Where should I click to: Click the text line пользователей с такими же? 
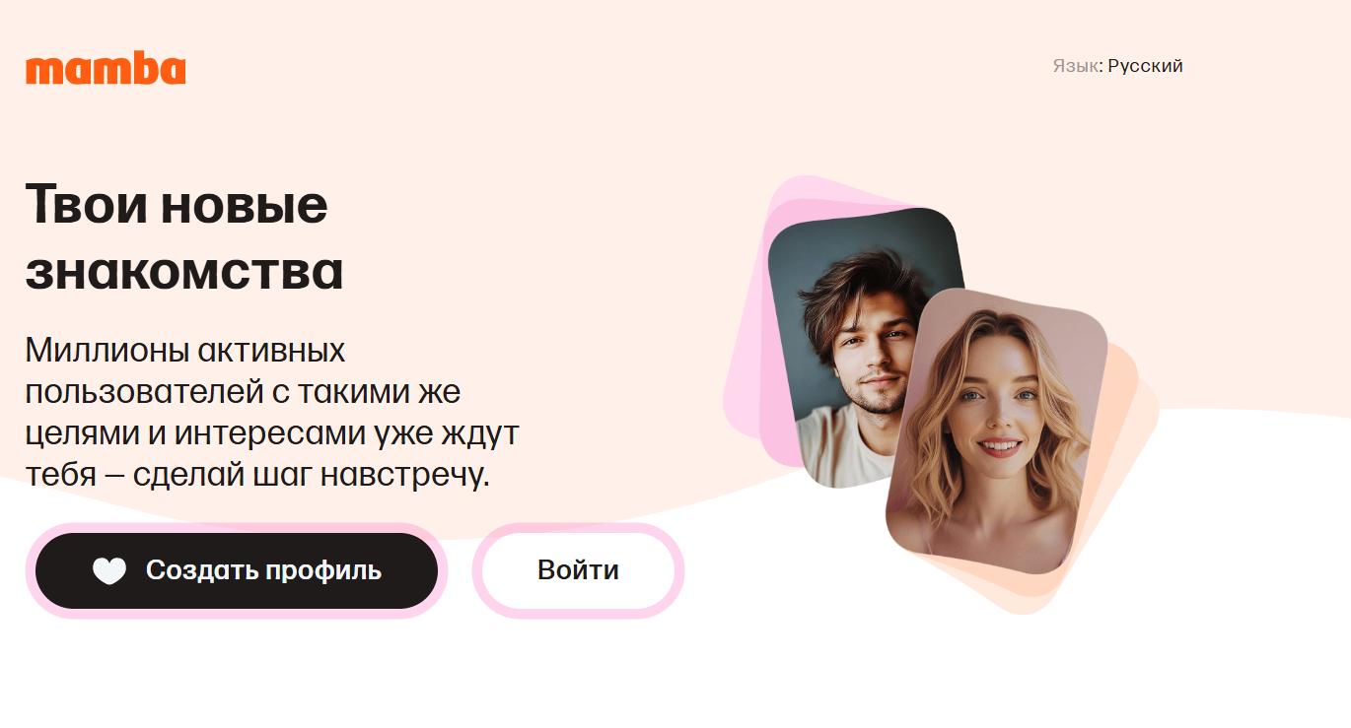tap(244, 392)
